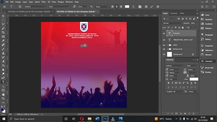This screenshot has height=122, width=217.
Task: Click text color swatch in options bar
Action: [127, 7]
